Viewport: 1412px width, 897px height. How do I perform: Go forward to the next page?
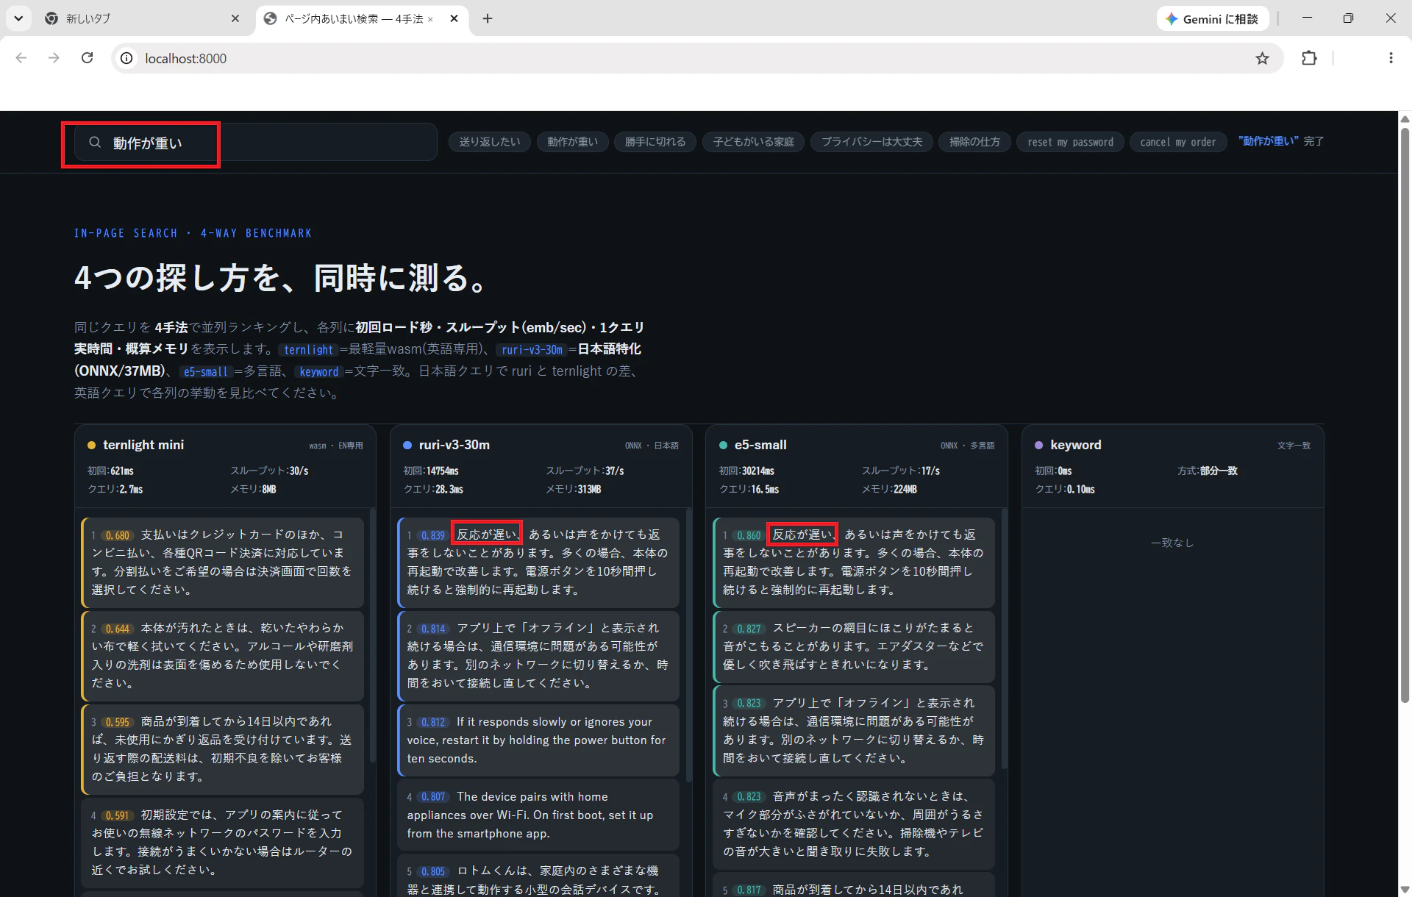click(x=54, y=58)
